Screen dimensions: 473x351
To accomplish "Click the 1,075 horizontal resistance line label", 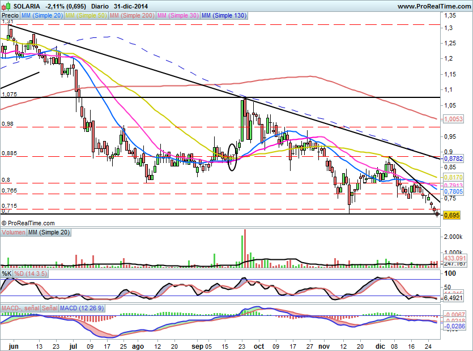I will point(10,95).
